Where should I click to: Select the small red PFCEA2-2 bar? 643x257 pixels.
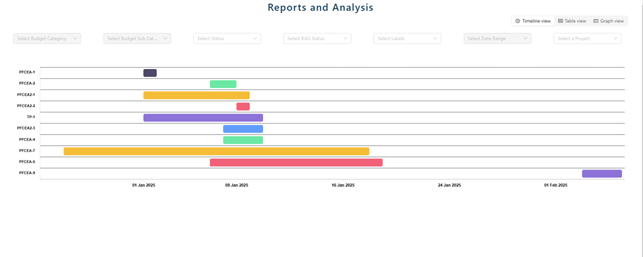pos(243,106)
